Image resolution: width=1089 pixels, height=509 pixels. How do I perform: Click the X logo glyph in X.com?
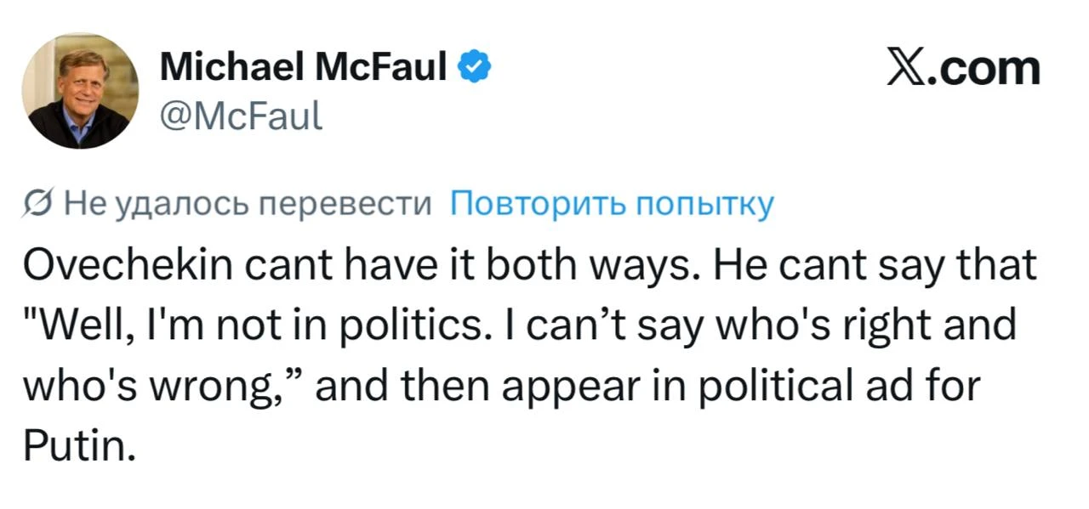(904, 69)
